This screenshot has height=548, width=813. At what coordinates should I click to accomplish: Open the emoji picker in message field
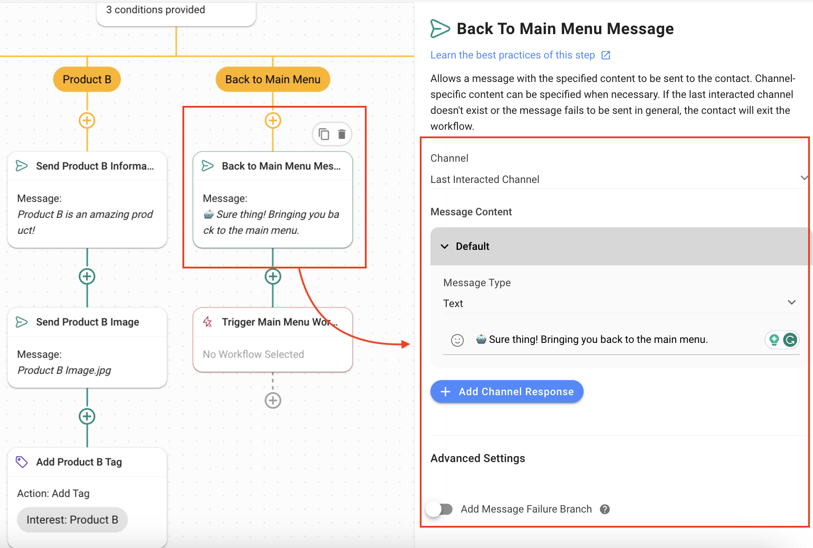pos(457,340)
